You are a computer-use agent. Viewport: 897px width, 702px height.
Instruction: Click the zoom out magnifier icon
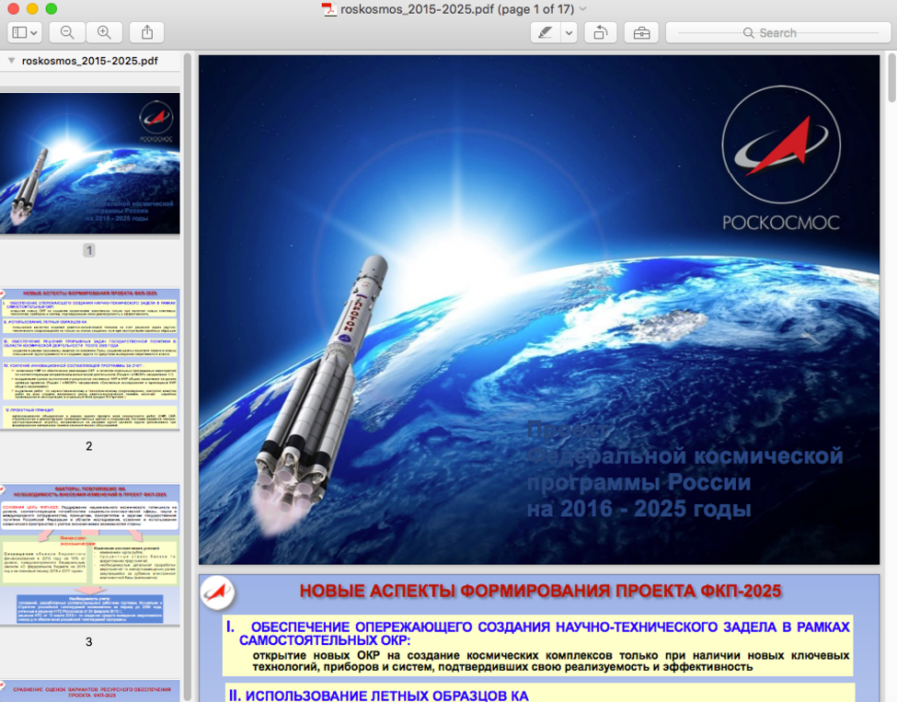tap(67, 32)
